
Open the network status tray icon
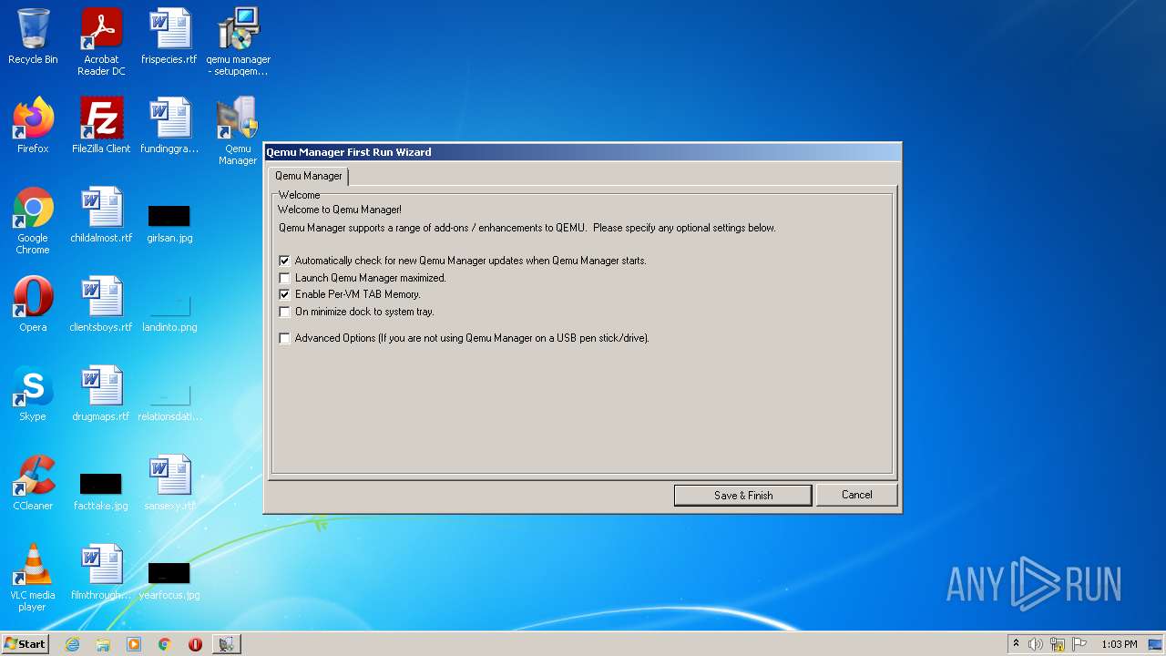(1058, 644)
